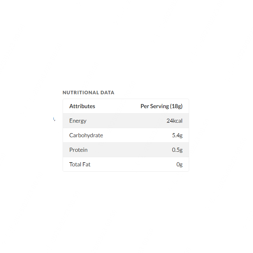
Task: Click the word Fat in Total Fat
Action: 86,164
